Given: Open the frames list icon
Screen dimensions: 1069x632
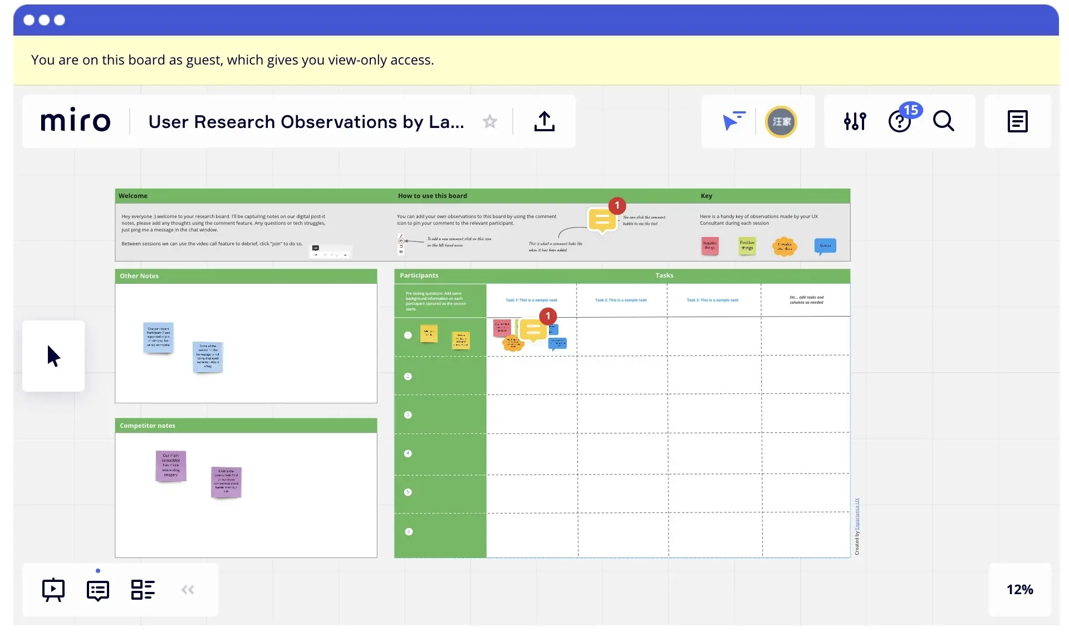Looking at the screenshot, I should point(143,590).
